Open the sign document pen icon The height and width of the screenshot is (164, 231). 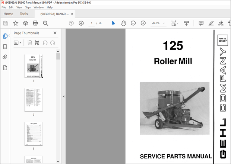(x=221, y=23)
